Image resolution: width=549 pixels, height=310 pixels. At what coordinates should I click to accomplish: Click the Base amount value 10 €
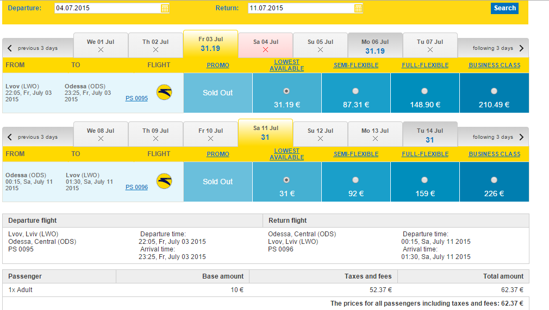(237, 290)
